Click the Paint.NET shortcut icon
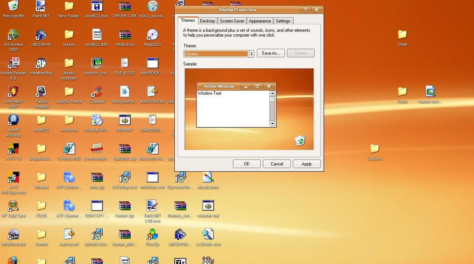Viewport: 474px width, 264px height. [41, 6]
